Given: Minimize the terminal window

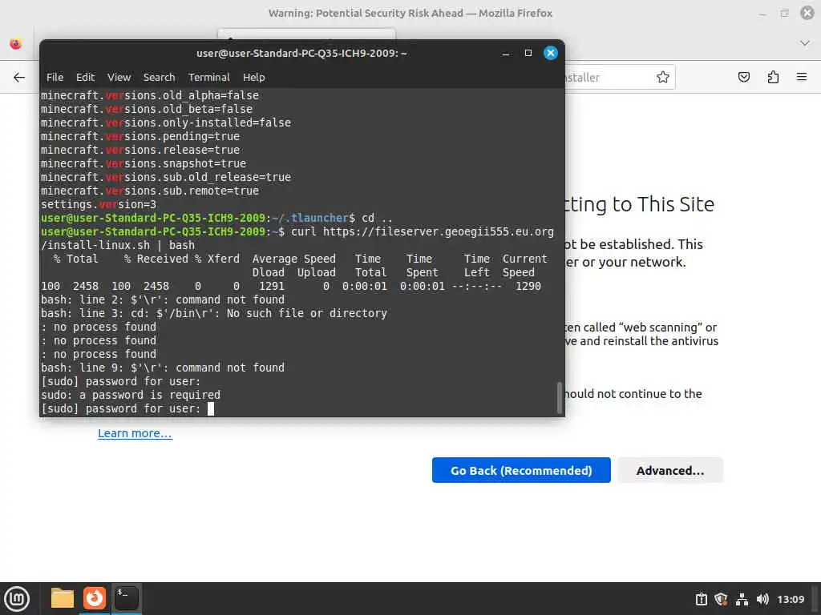Looking at the screenshot, I should (x=506, y=54).
